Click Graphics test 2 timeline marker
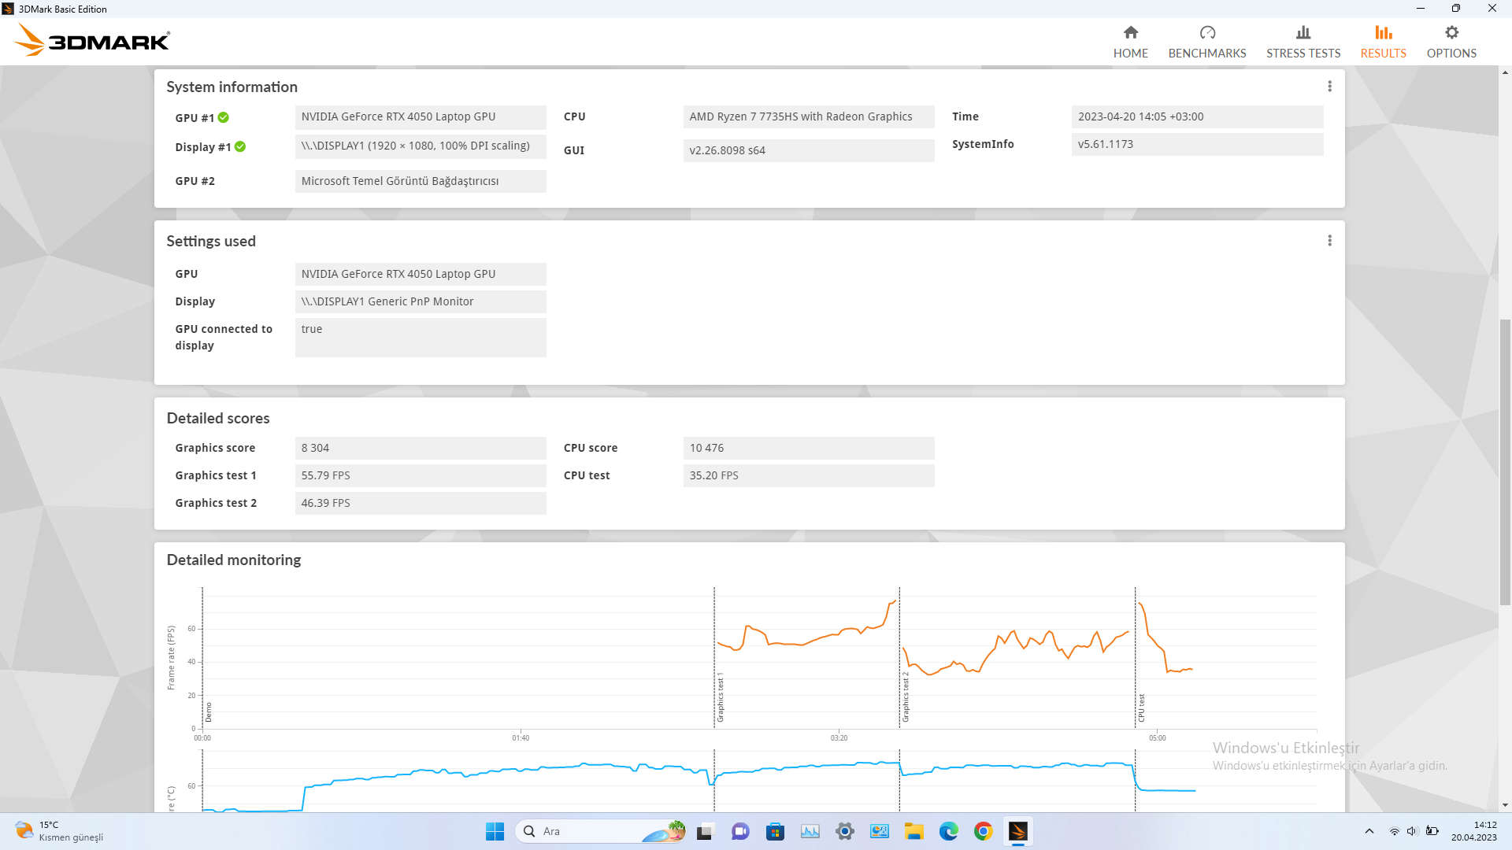1512x850 pixels. click(905, 697)
